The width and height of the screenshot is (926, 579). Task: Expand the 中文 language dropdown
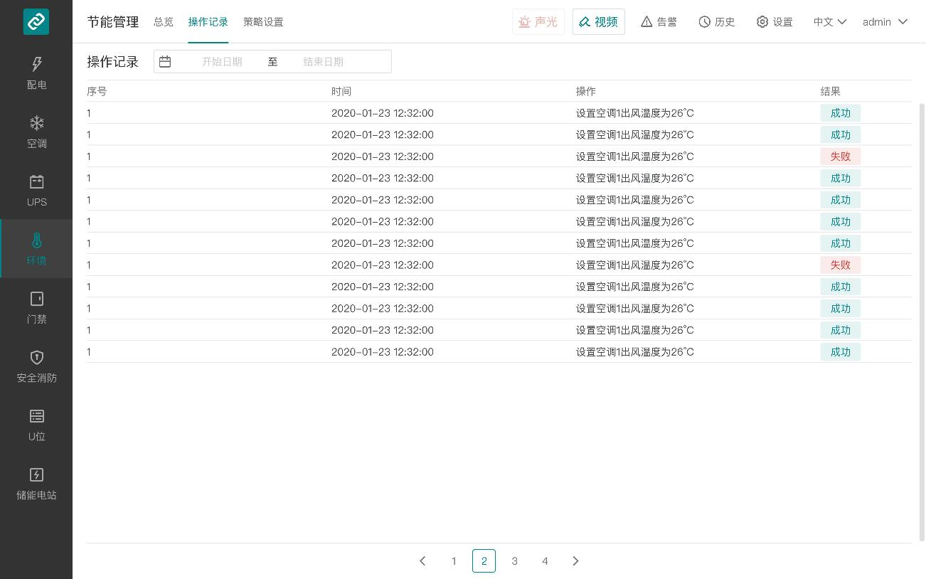click(830, 22)
